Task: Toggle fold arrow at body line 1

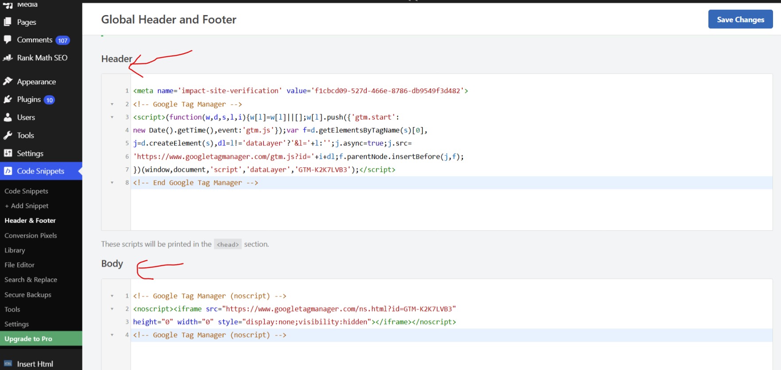Action: coord(112,296)
